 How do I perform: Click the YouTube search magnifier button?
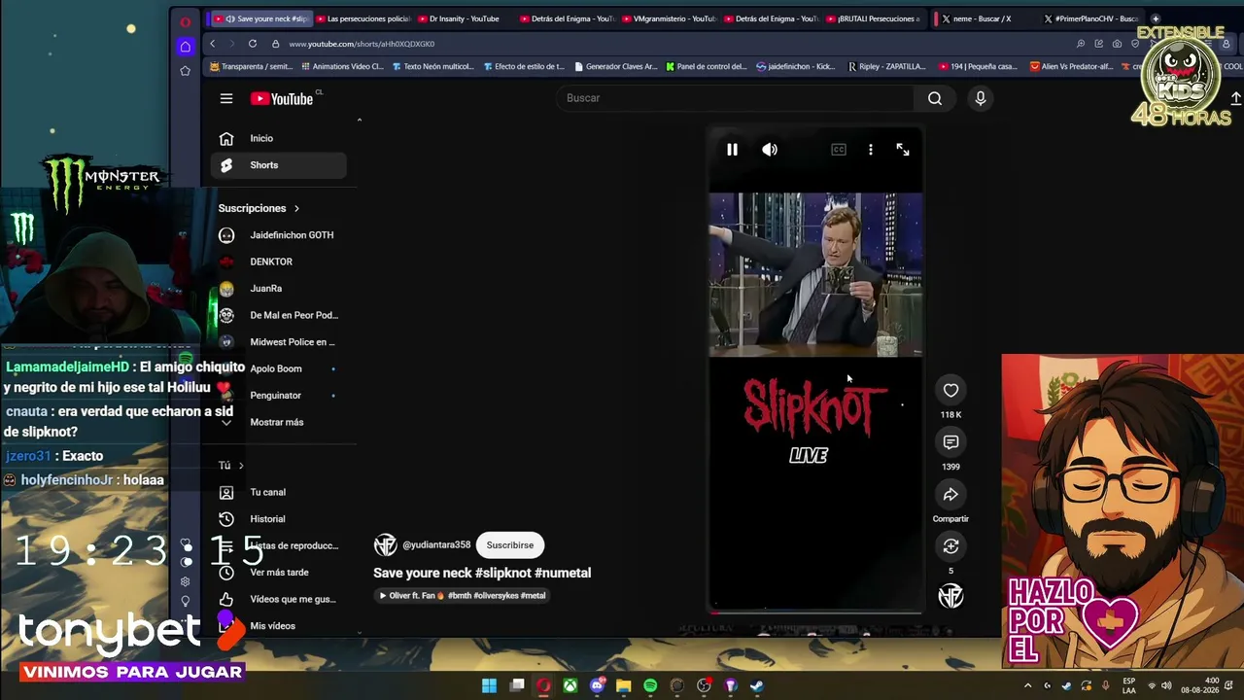(x=935, y=98)
